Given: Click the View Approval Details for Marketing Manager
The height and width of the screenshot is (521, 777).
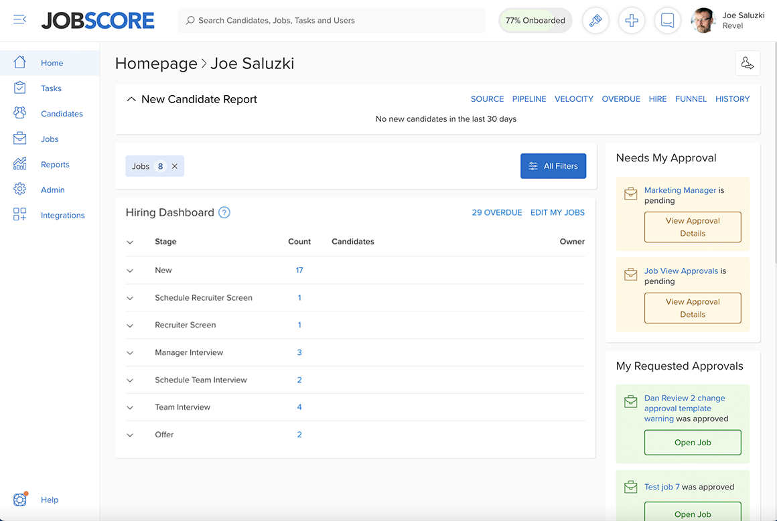Looking at the screenshot, I should tap(693, 227).
